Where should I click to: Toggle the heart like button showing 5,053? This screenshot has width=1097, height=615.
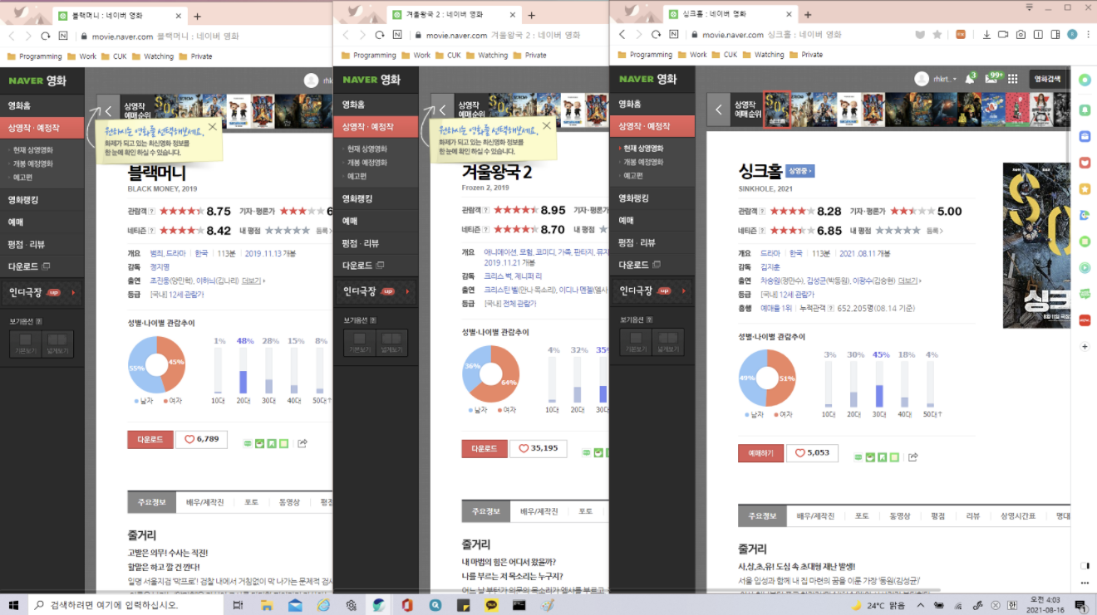812,453
